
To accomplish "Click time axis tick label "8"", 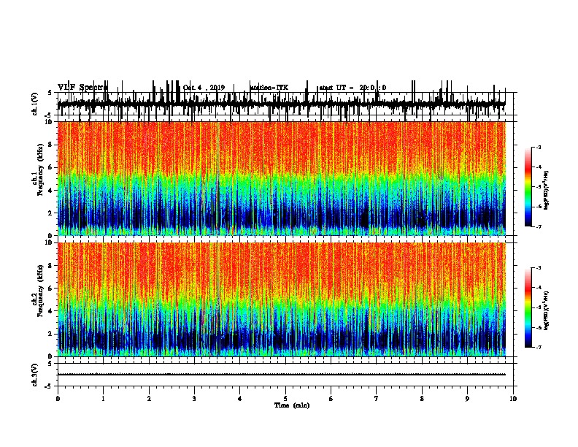I will [x=422, y=399].
